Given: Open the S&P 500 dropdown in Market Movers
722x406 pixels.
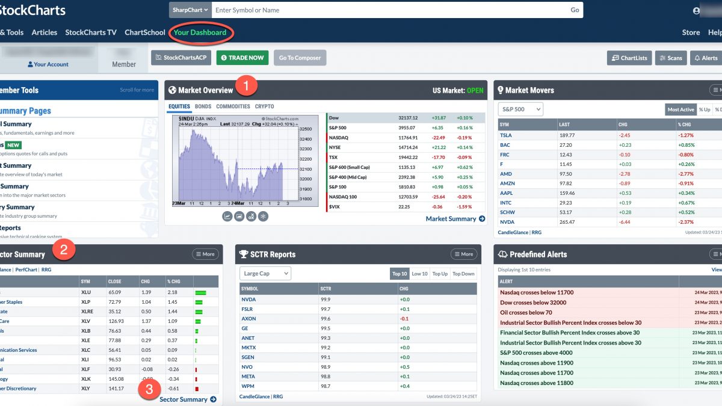Looking at the screenshot, I should coord(520,109).
